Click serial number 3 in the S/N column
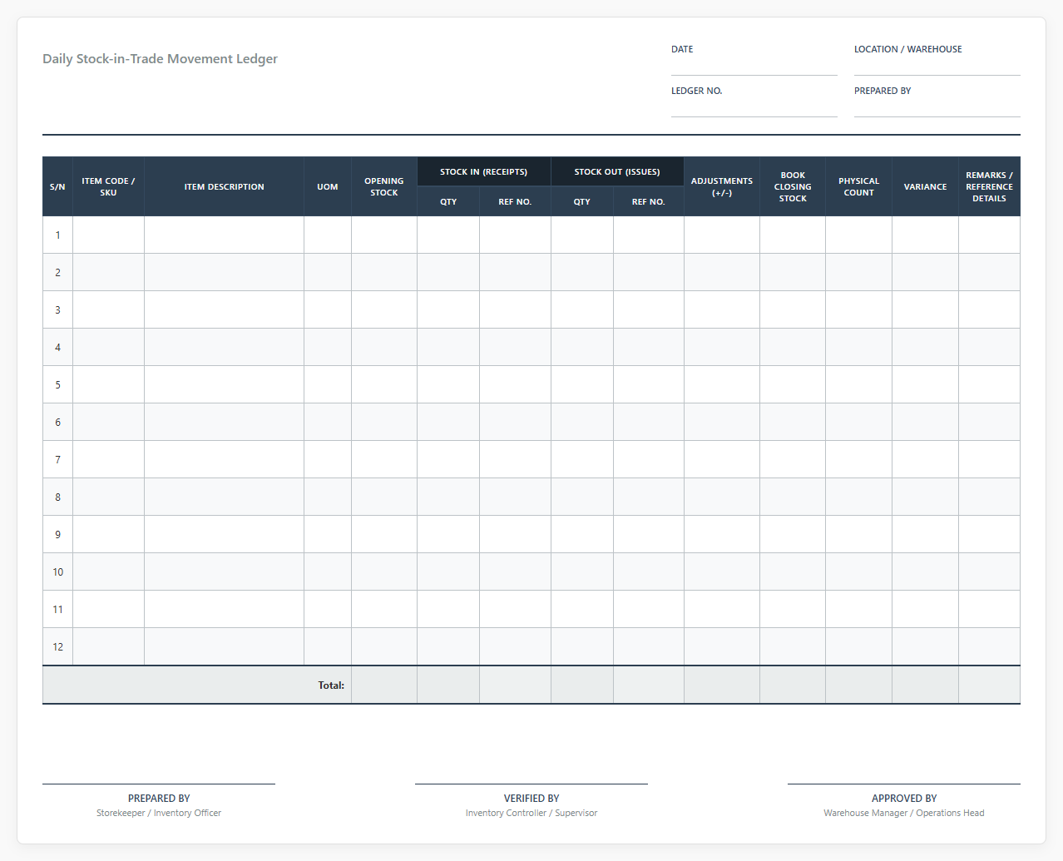Screen dimensions: 1063x861 tap(57, 309)
